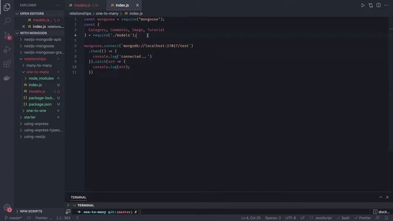Screen dimensions: 393x221
Task: Close index.js in Open Editors list
Action: (23, 26)
